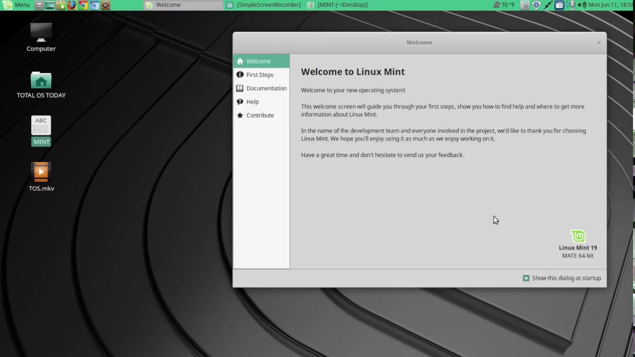635x357 pixels.
Task: Launch Chromium from the panel
Action: pyautogui.click(x=94, y=5)
